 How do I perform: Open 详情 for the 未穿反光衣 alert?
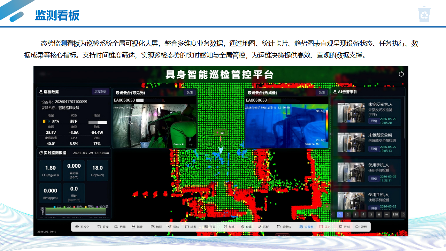tap(374, 121)
